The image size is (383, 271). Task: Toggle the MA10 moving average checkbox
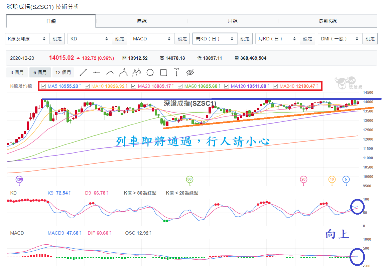click(x=87, y=86)
